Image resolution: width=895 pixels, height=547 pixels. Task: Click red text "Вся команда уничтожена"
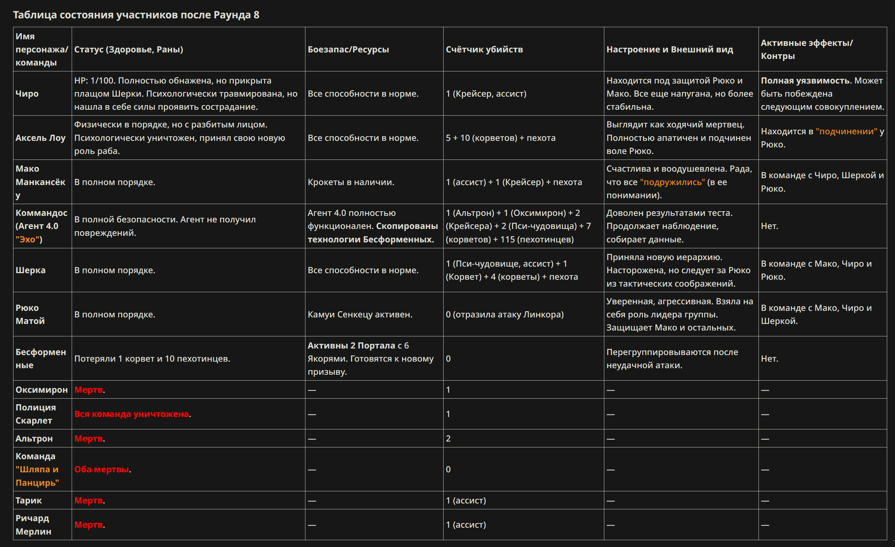click(132, 414)
